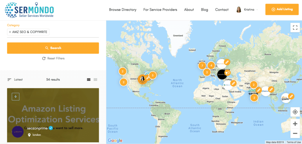This screenshot has height=144, width=302.
Task: Open the 7 cluster over United Kingdom
Action: click(x=202, y=66)
